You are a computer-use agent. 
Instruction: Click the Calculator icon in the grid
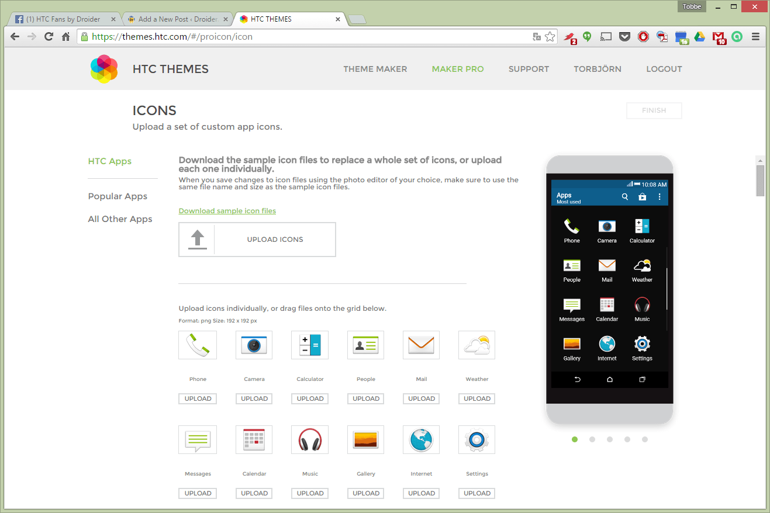coord(309,345)
